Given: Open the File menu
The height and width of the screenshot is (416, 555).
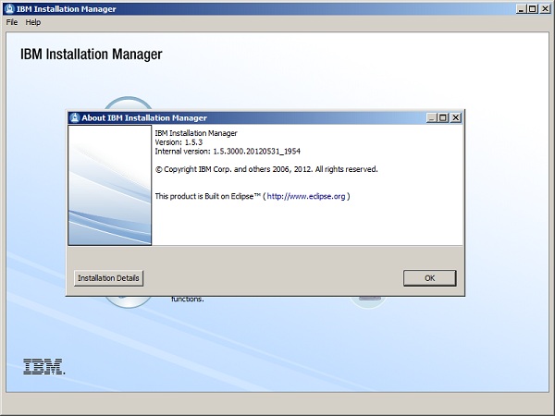Looking at the screenshot, I should [12, 22].
